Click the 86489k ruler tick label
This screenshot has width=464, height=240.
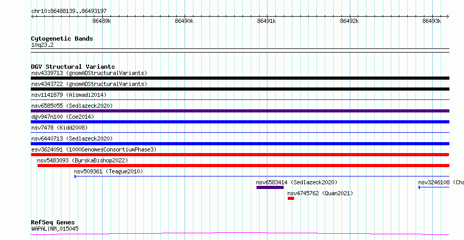(x=102, y=21)
